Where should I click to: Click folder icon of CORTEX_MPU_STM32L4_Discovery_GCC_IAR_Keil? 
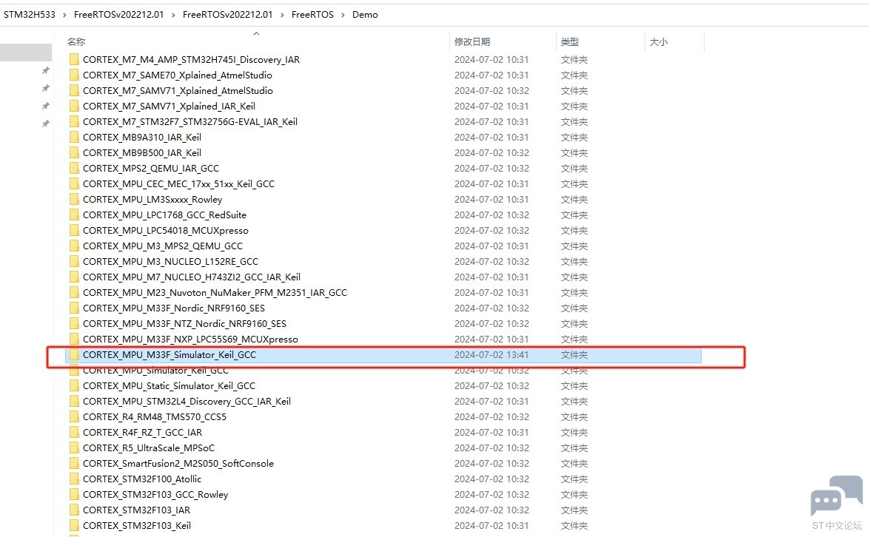coord(74,402)
